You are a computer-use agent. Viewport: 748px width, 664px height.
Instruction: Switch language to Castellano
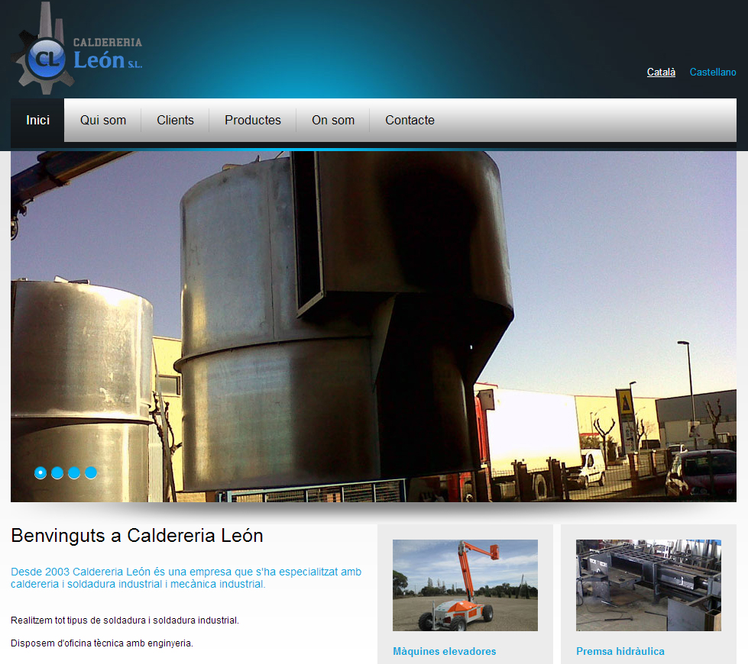pyautogui.click(x=713, y=72)
